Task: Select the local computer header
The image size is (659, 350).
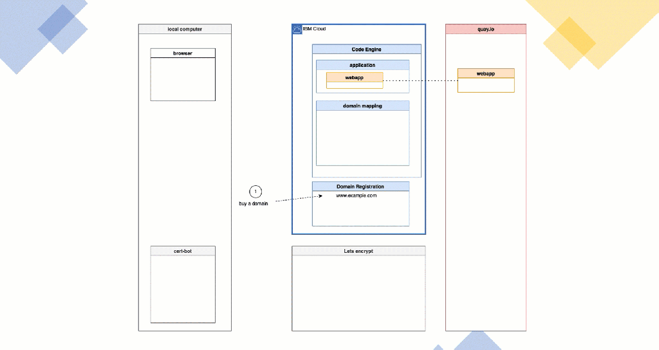Action: coord(185,29)
